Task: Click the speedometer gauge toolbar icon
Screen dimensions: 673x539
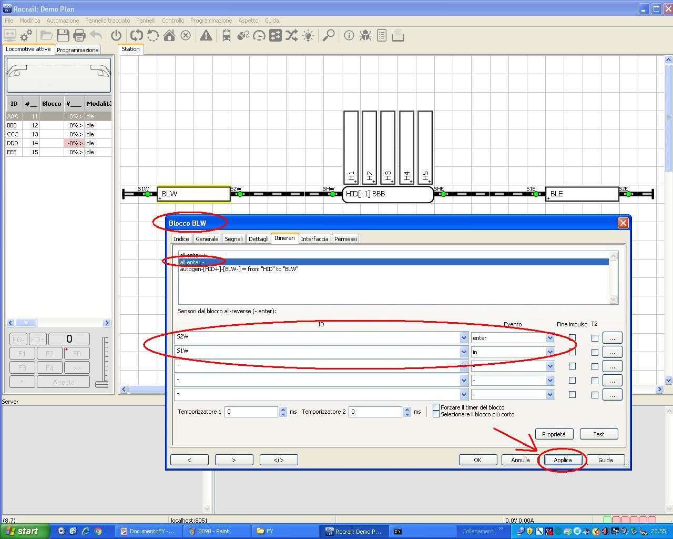Action: point(259,35)
